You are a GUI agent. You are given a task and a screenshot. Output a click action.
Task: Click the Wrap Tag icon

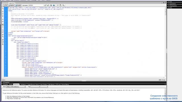pos(3,35)
